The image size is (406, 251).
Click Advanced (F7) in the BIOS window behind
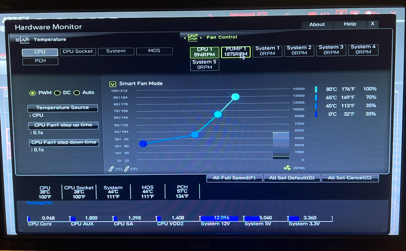point(248,14)
